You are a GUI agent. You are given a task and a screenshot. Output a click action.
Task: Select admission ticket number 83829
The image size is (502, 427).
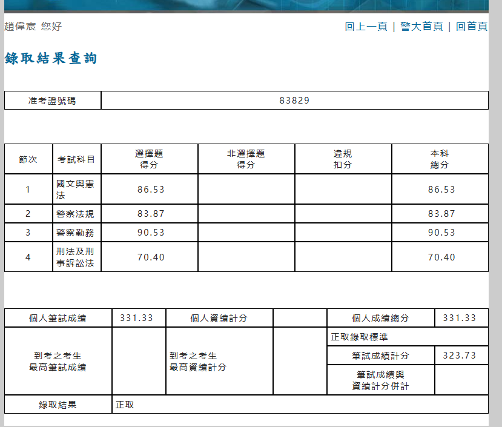coord(294,101)
